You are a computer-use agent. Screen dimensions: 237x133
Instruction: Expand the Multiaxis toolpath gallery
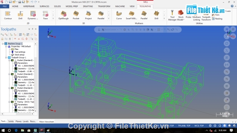(x=164, y=19)
